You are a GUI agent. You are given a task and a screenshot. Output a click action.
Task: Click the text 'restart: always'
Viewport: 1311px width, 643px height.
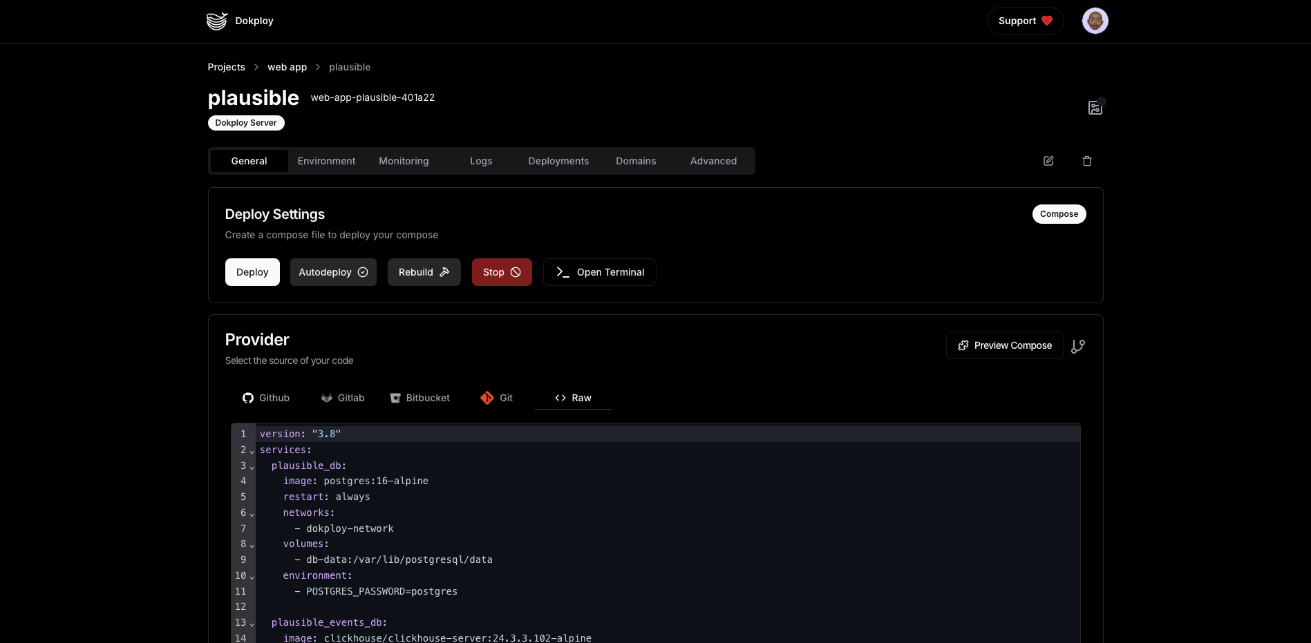coord(326,497)
